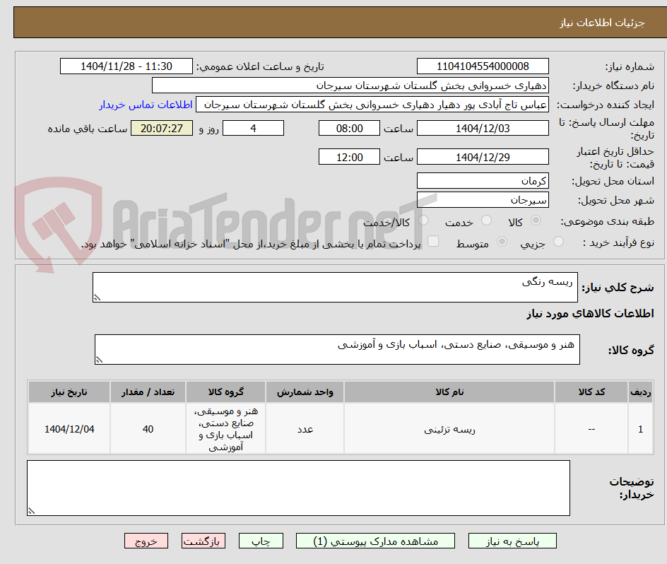Click the توضیحات خریدار text area
This screenshot has height=564, width=667.
pos(299,488)
